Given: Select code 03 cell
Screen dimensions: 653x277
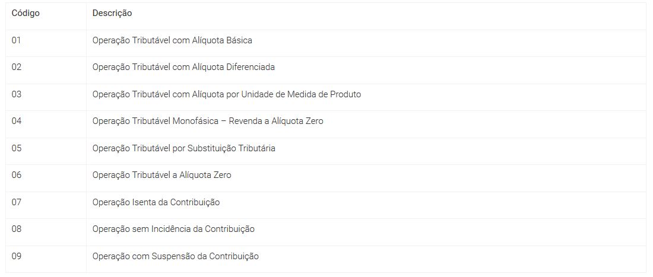Looking at the screenshot, I should (46, 97).
